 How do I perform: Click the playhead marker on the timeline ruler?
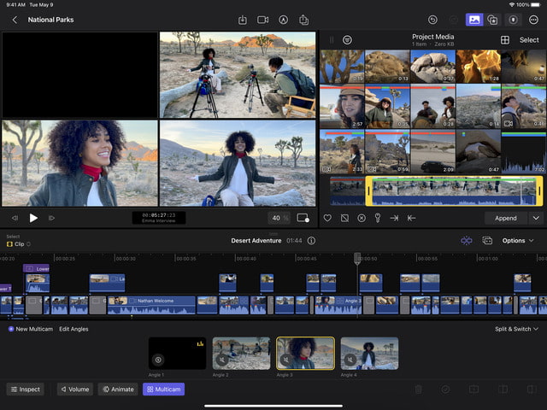[x=358, y=257]
